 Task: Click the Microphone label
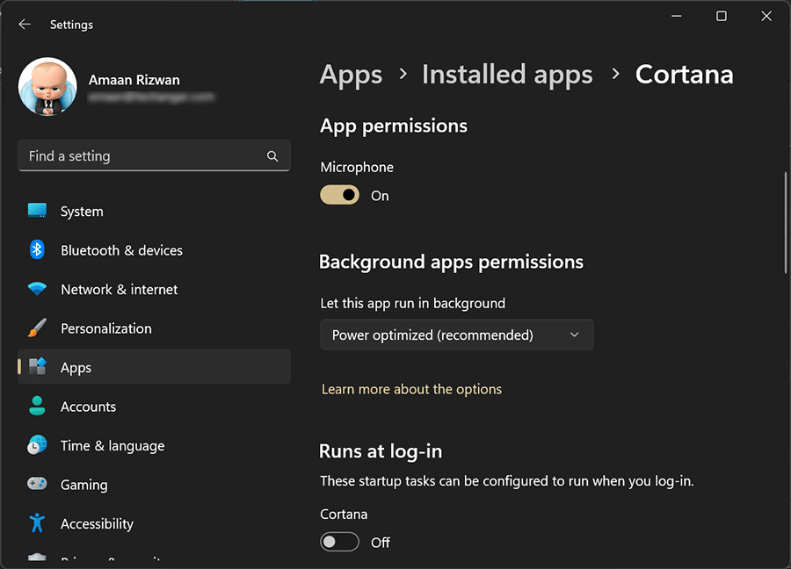pos(357,168)
